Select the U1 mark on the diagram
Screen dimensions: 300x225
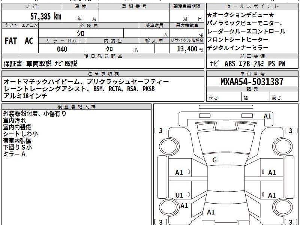point(179,195)
